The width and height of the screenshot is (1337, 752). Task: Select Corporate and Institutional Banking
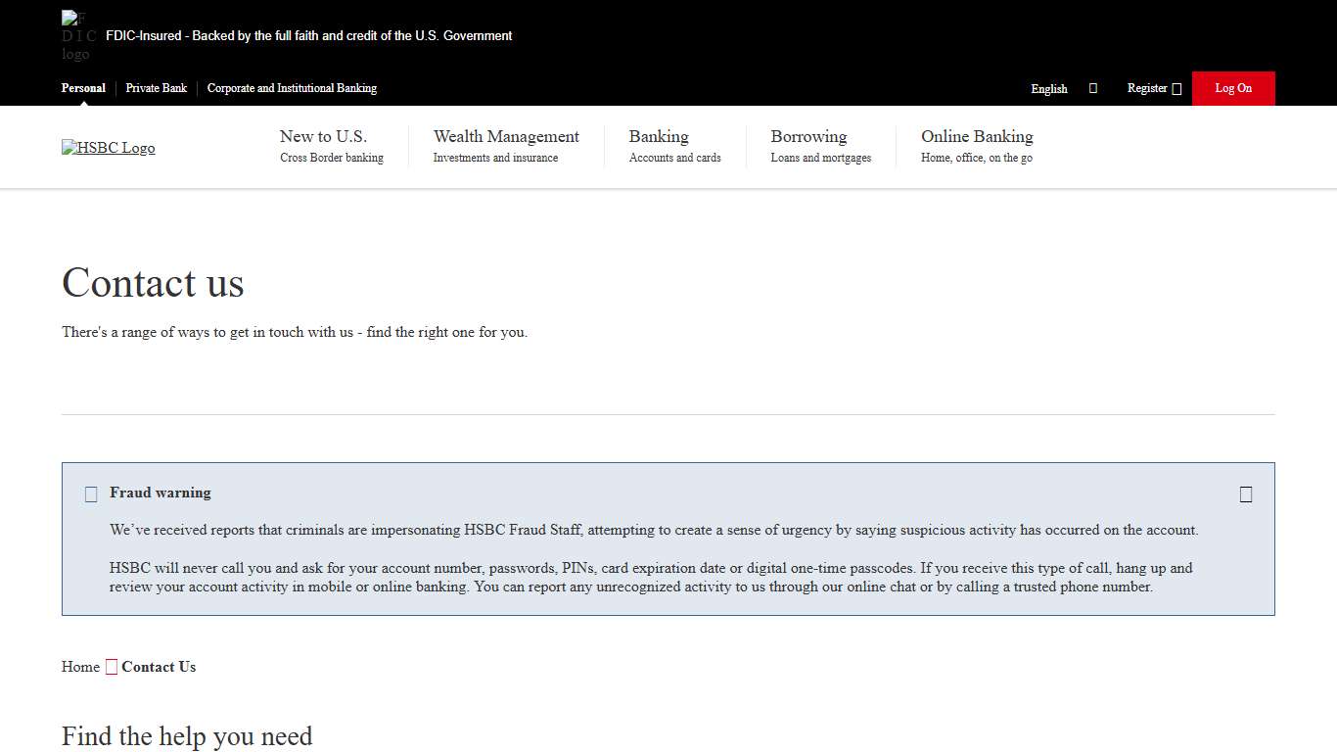click(292, 88)
